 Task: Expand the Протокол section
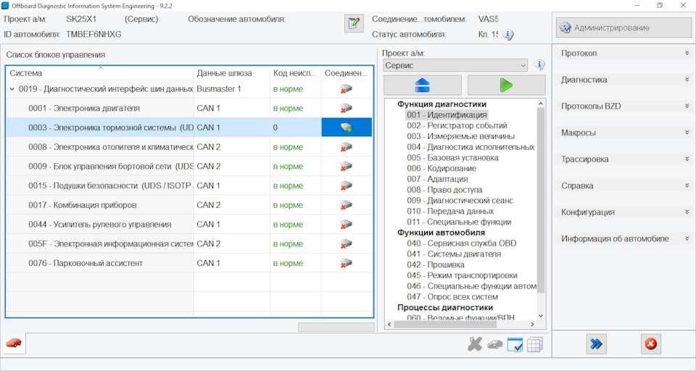point(623,53)
